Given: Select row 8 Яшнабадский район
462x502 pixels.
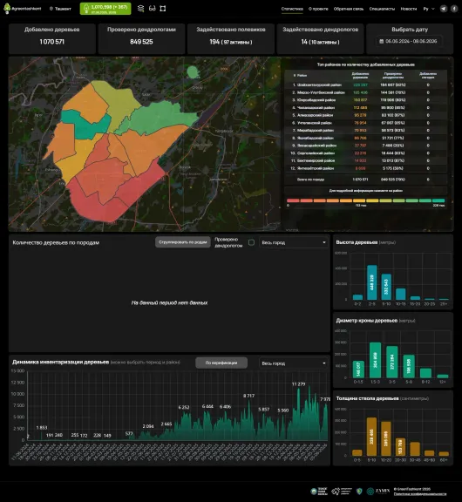Looking at the screenshot, I should click(365, 138).
